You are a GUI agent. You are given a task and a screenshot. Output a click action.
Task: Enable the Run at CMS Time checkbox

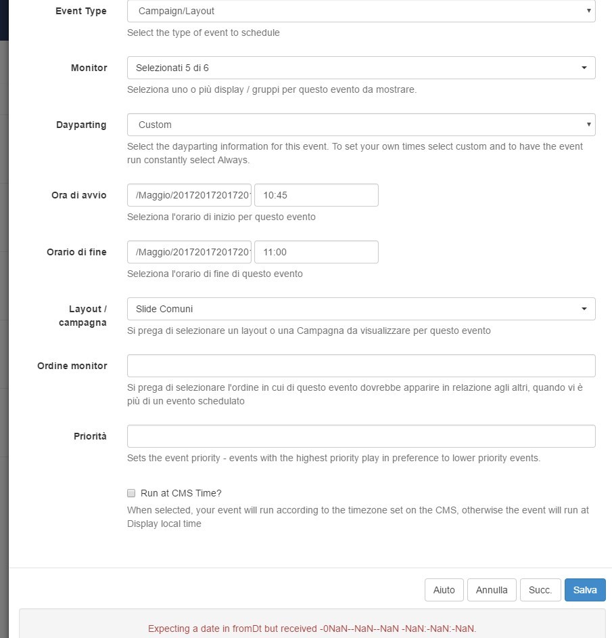coord(131,493)
